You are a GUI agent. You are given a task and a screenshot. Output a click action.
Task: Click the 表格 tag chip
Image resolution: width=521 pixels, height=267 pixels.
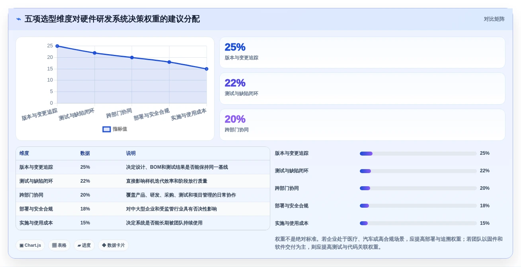point(59,245)
